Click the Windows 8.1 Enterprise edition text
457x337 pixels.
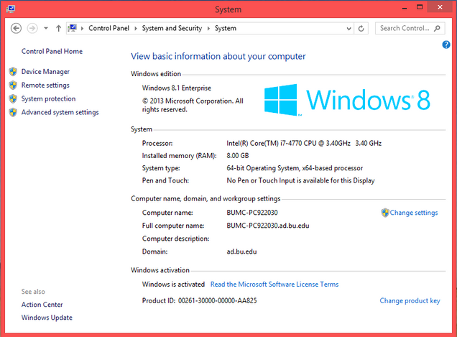177,88
